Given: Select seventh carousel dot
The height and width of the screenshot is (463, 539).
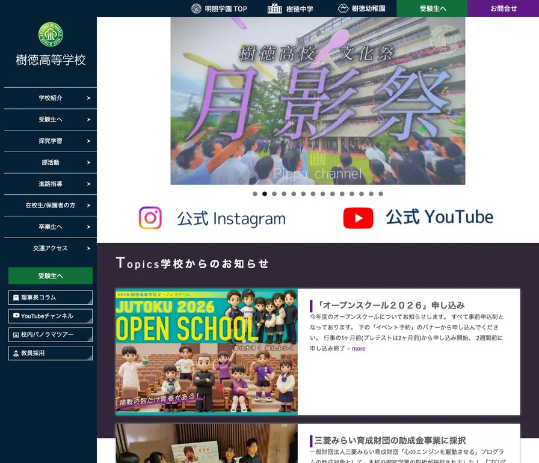Looking at the screenshot, I should point(313,194).
